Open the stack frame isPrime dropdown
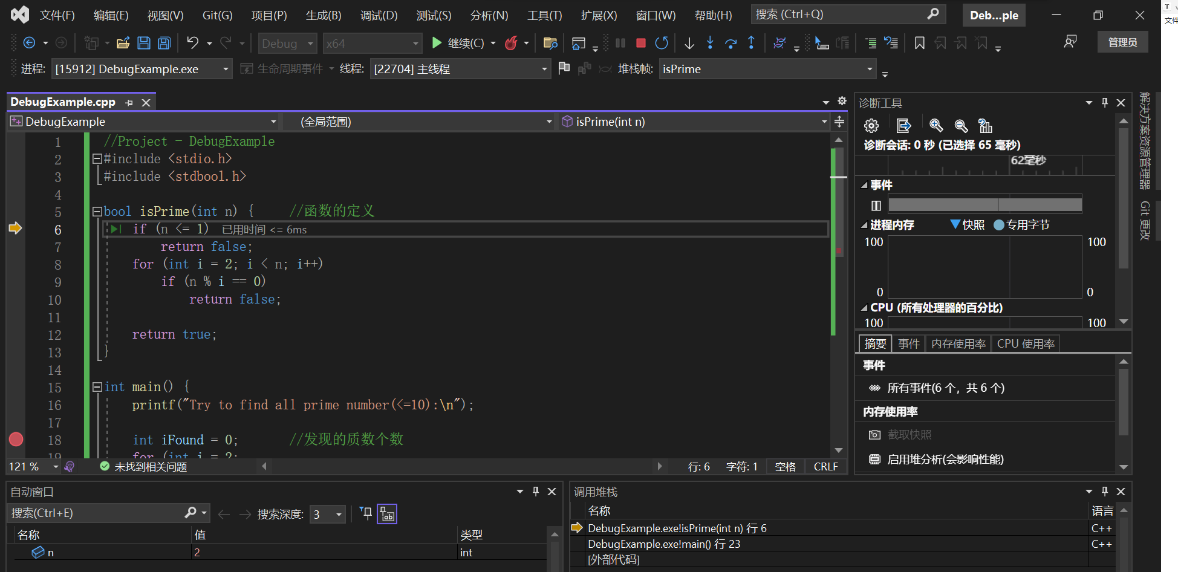Viewport: 1178px width, 572px height. [x=768, y=69]
